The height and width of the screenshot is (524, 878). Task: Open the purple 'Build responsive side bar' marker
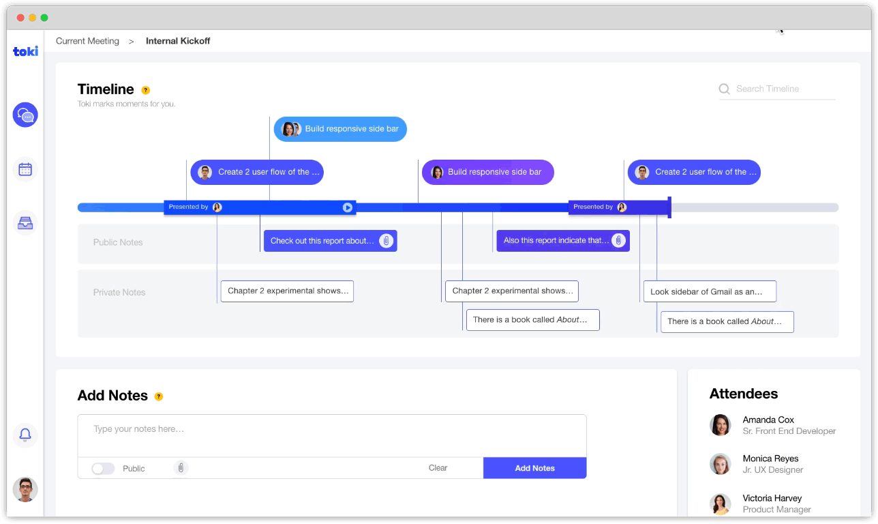487,172
